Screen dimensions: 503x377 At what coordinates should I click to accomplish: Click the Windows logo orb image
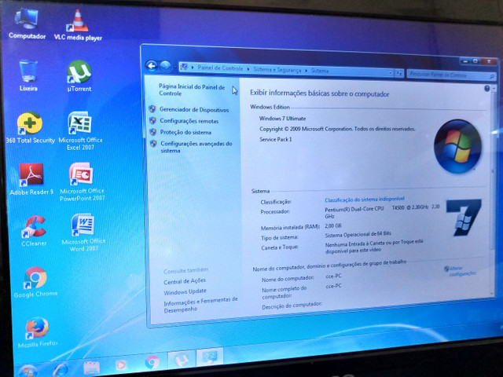(457, 147)
